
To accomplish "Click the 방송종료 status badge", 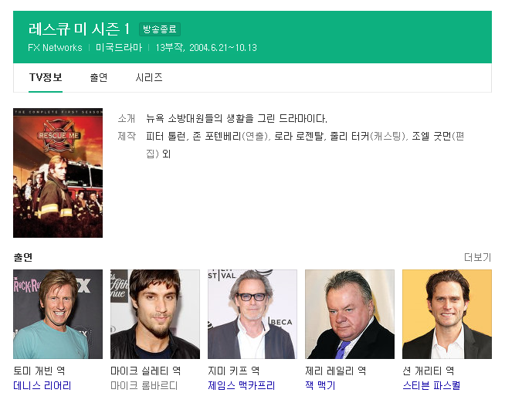I will [160, 29].
